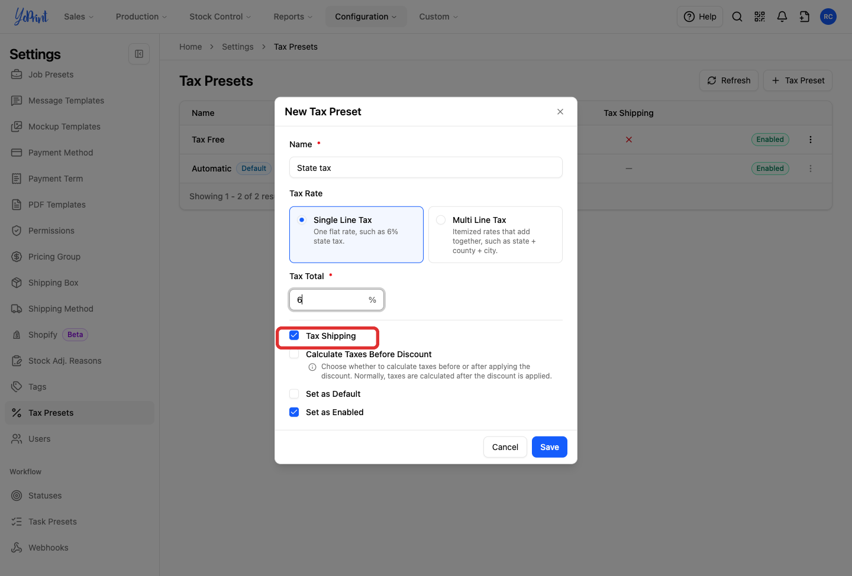Go to Home breadcrumb link
852x576 pixels.
[191, 47]
